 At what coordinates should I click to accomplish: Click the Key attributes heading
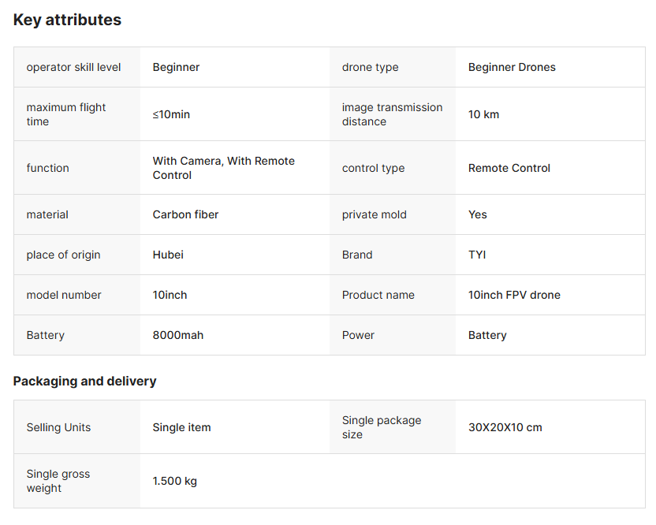pos(67,20)
